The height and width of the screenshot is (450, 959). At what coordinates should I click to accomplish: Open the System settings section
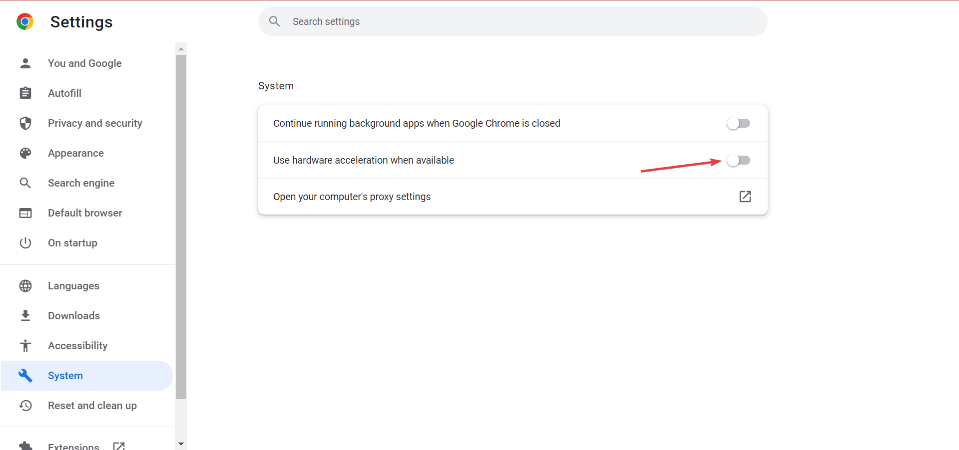[x=65, y=376]
